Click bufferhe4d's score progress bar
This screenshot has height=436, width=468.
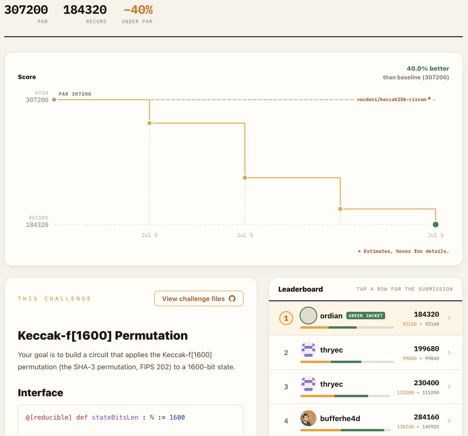[x=346, y=430]
